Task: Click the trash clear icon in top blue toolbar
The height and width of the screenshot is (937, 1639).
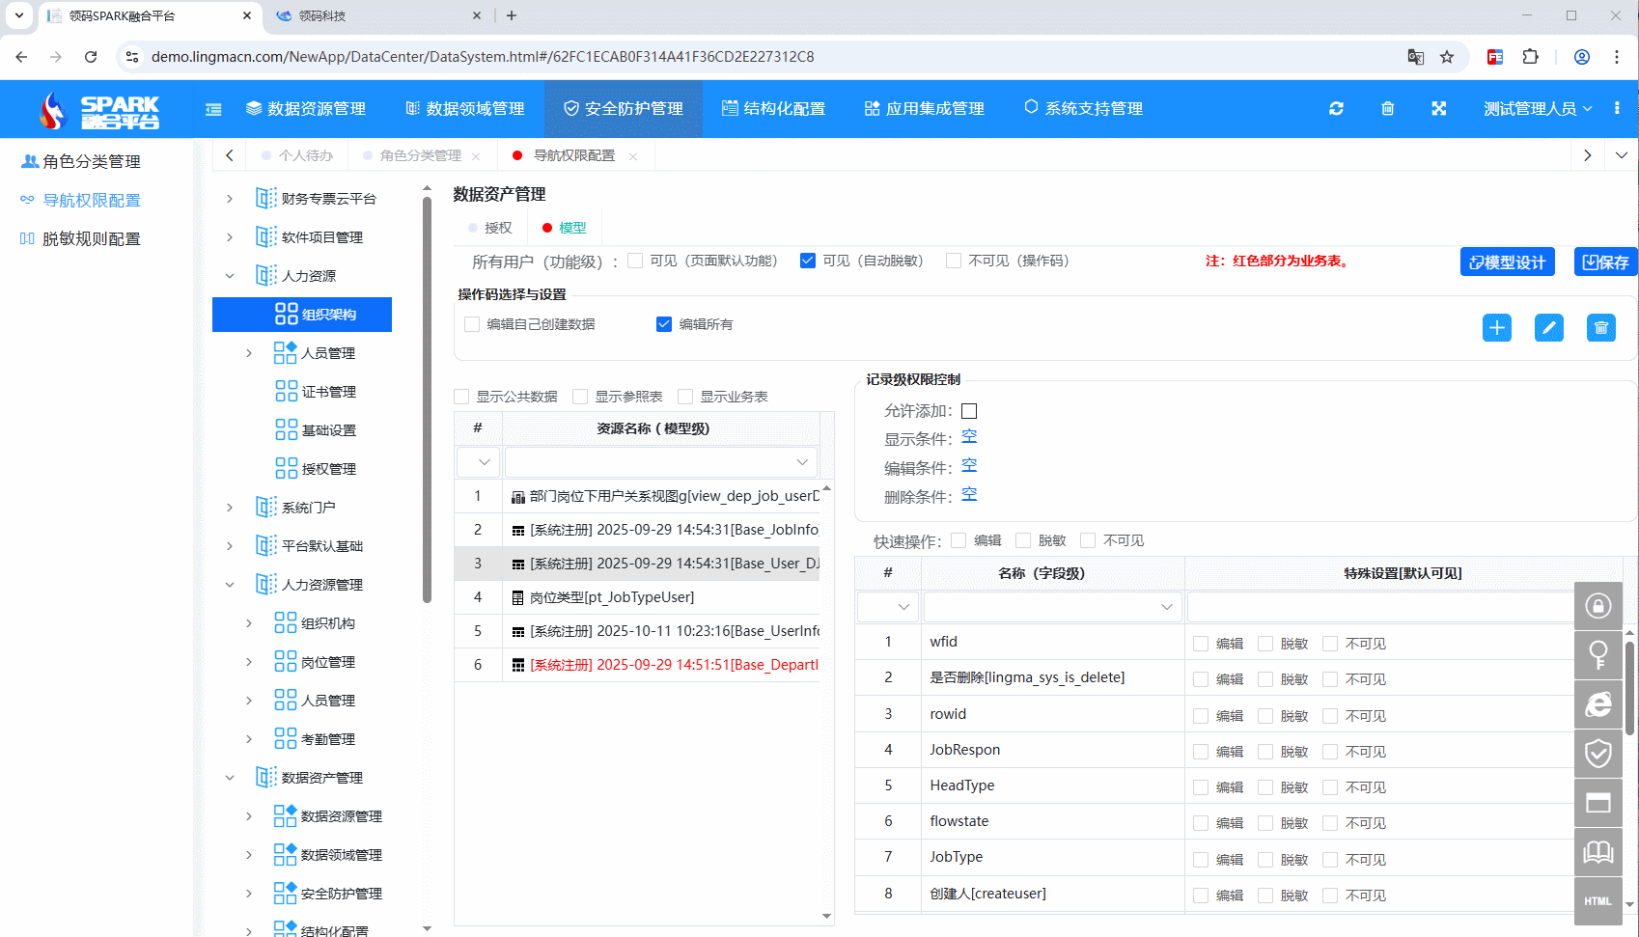Action: click(x=1388, y=109)
